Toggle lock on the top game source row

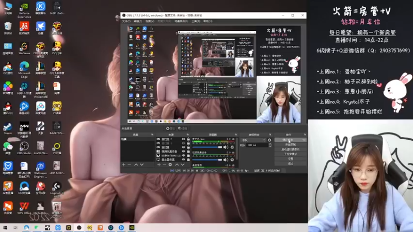[188, 139]
